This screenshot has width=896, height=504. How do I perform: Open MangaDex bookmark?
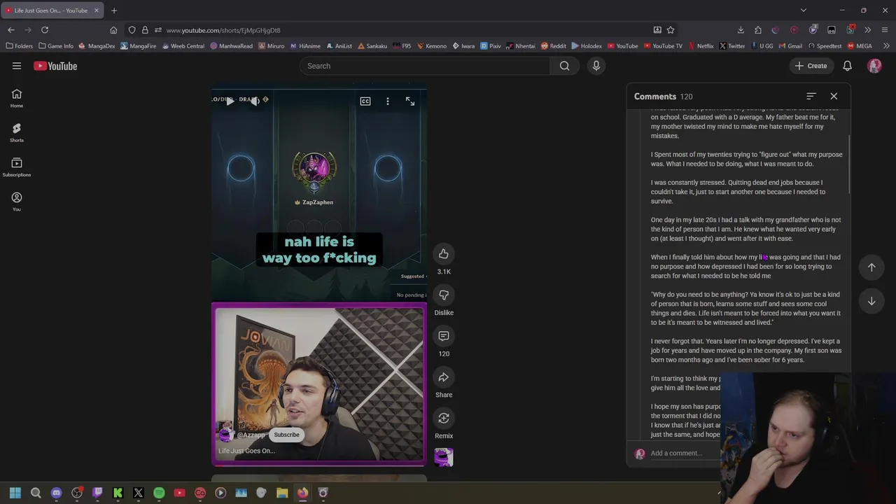pos(97,46)
